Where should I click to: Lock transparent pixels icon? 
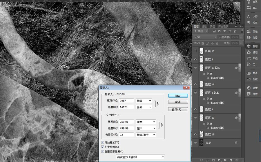203,43
